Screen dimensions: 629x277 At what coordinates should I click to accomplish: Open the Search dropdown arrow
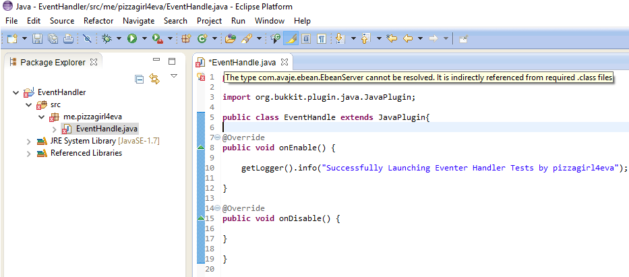259,39
